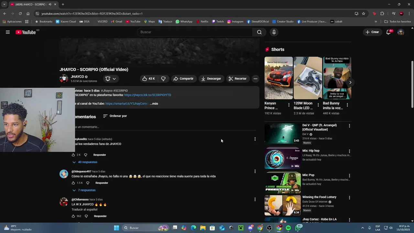414x233 pixels.
Task: Like the @3dequeso497 comment
Action: click(x=73, y=183)
